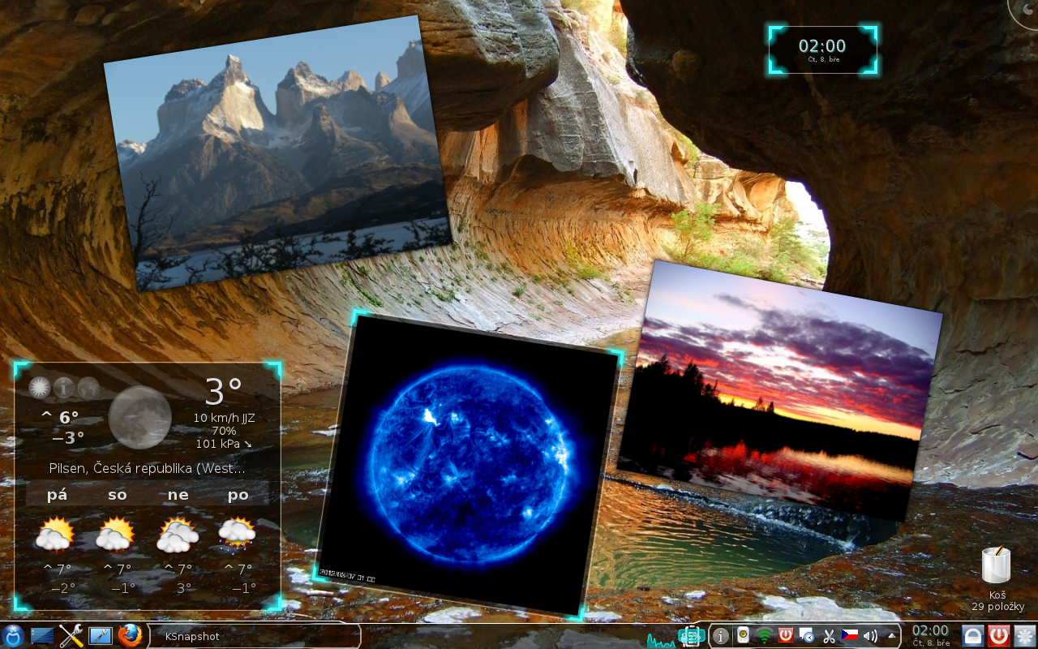Screen dimensions: 1038x649
Task: Expand hidden system tray icons arrow
Action: tap(892, 636)
